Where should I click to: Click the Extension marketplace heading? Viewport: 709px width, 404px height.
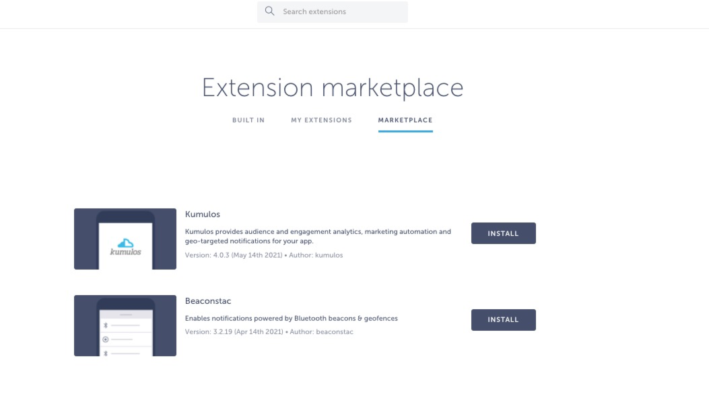(x=333, y=87)
